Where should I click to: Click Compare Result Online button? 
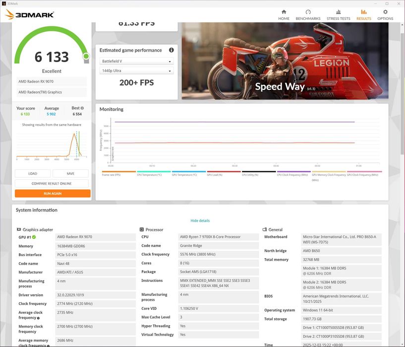point(52,183)
